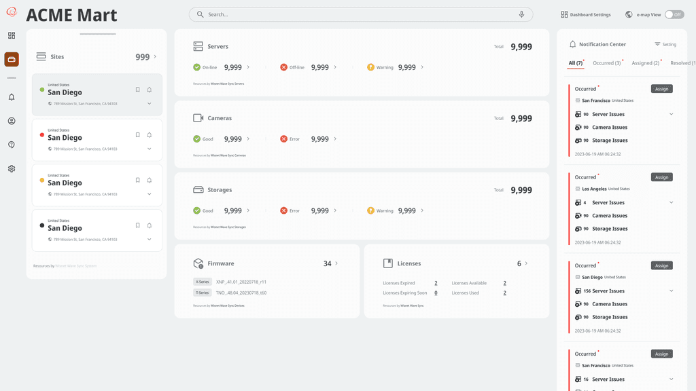
Task: Open Licenses Expired count 2 link
Action: 436,283
